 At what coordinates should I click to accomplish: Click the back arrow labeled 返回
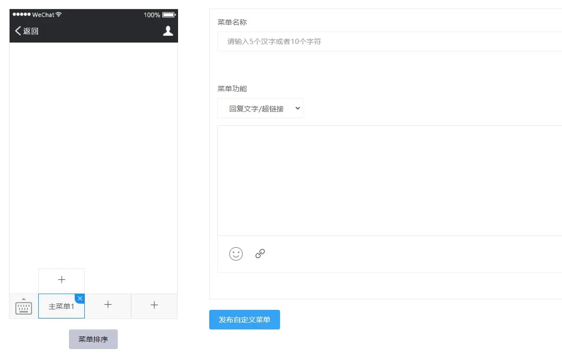(27, 31)
